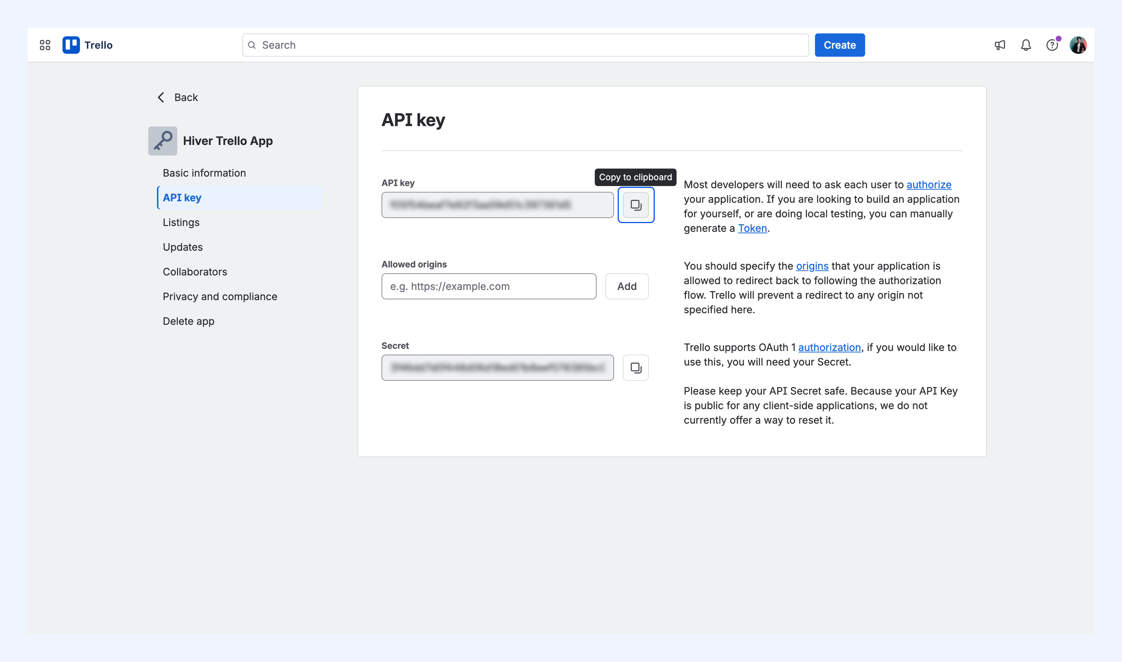Click the Add origin button

click(x=627, y=286)
